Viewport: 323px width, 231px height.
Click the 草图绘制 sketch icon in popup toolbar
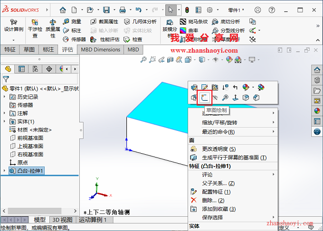tap(204, 98)
